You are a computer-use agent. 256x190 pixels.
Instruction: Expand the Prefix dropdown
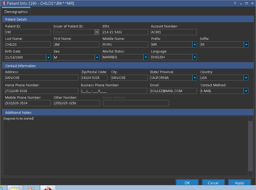[x=195, y=45]
